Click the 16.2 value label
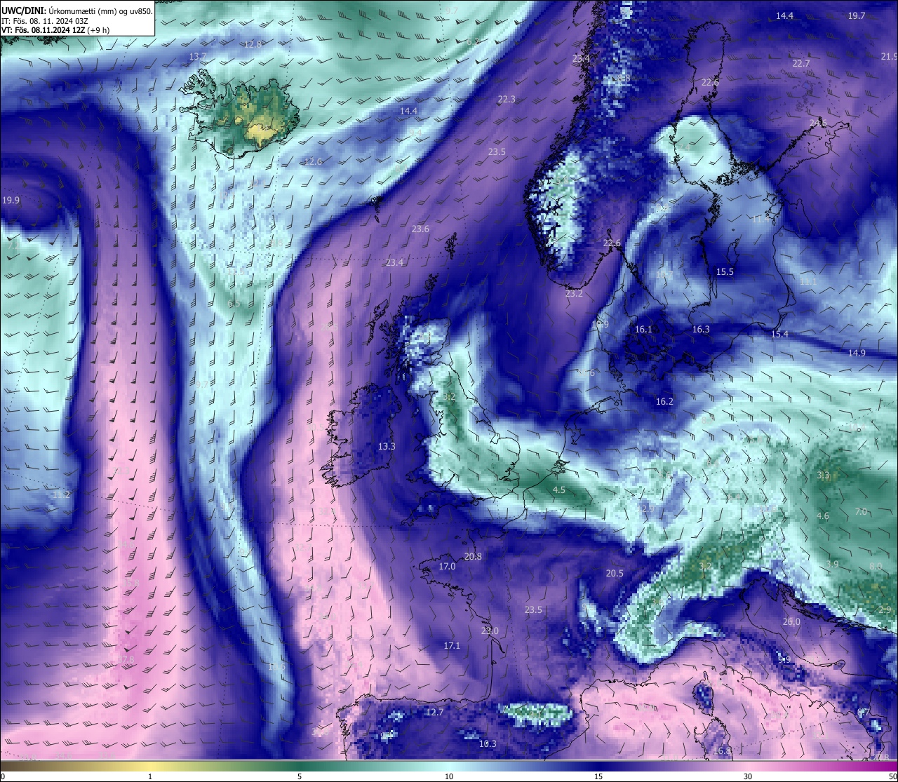The image size is (898, 782). tap(664, 401)
